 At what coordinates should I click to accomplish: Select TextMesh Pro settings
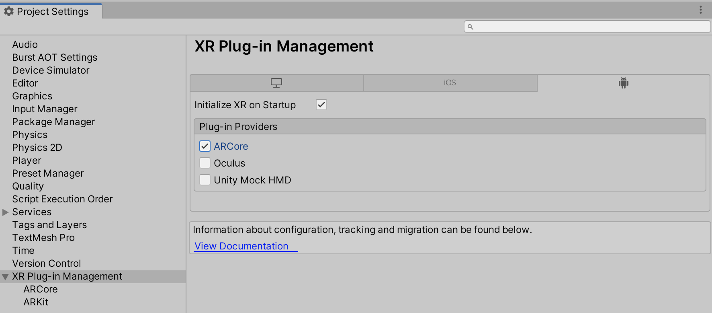[43, 238]
